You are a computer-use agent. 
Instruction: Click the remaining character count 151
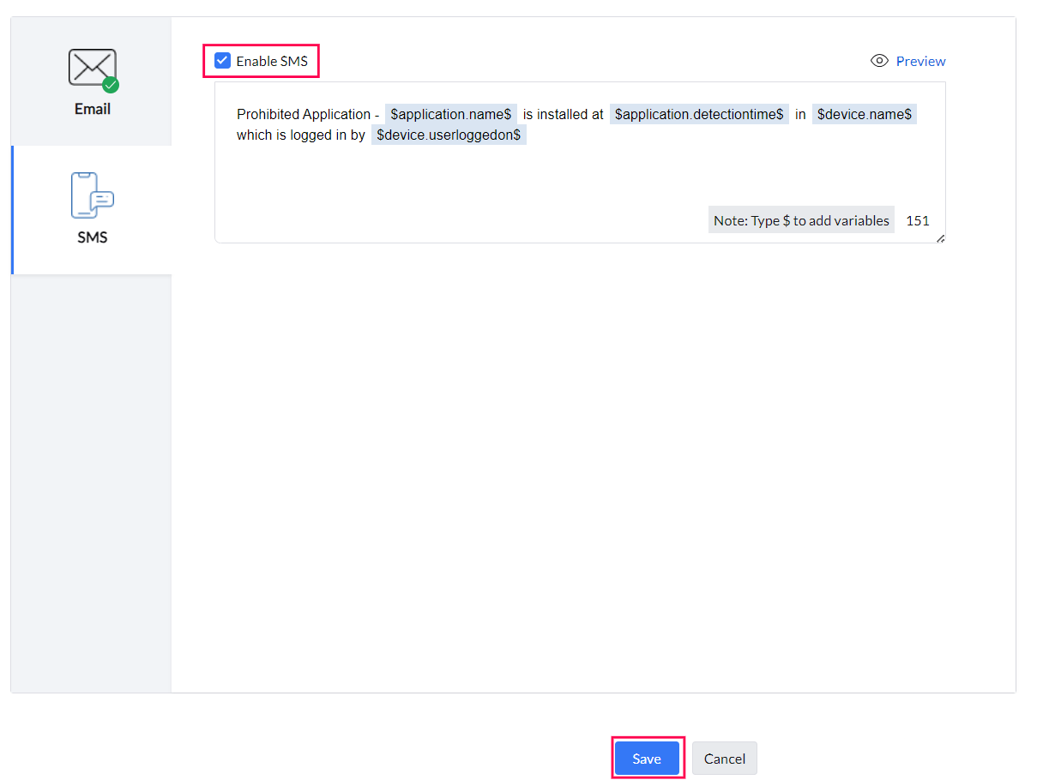click(x=918, y=220)
